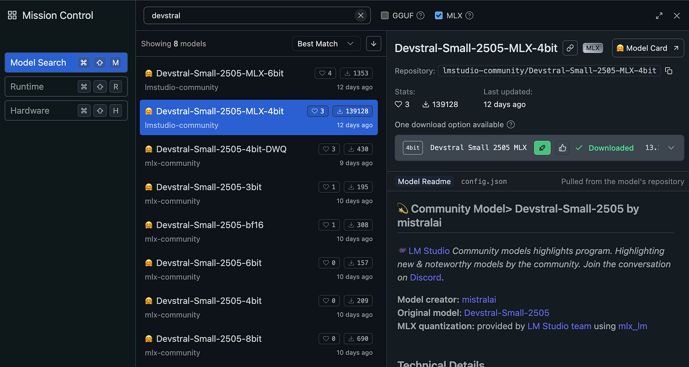Screen dimensions: 689x367
Task: Click Mission Control grid icon
Action: [x=12, y=16]
